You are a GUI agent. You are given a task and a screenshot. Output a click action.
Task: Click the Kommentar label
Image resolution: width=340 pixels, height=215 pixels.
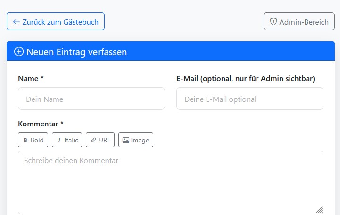pos(41,124)
